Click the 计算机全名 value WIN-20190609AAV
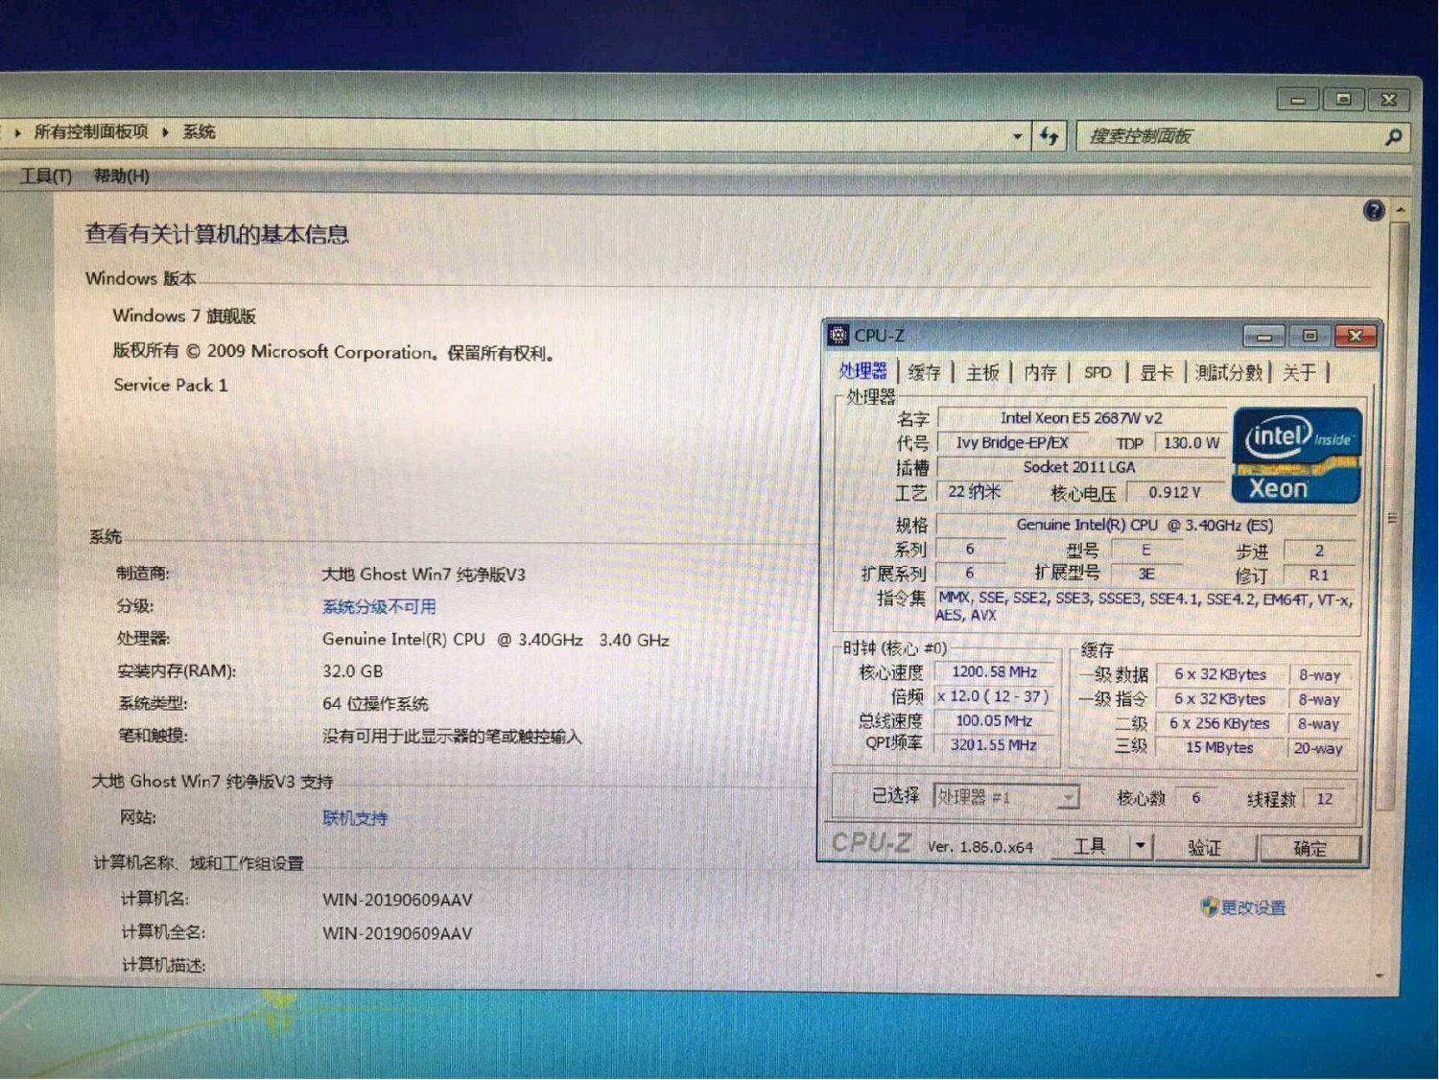The height and width of the screenshot is (1080, 1439). click(397, 932)
